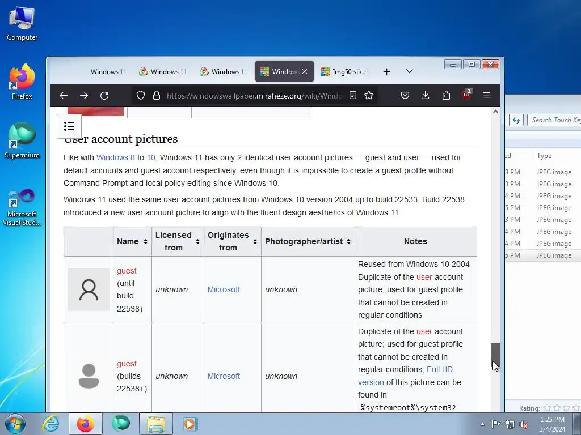Click the scrollbar up arrow
This screenshot has height=435, width=581.
pos(495,112)
